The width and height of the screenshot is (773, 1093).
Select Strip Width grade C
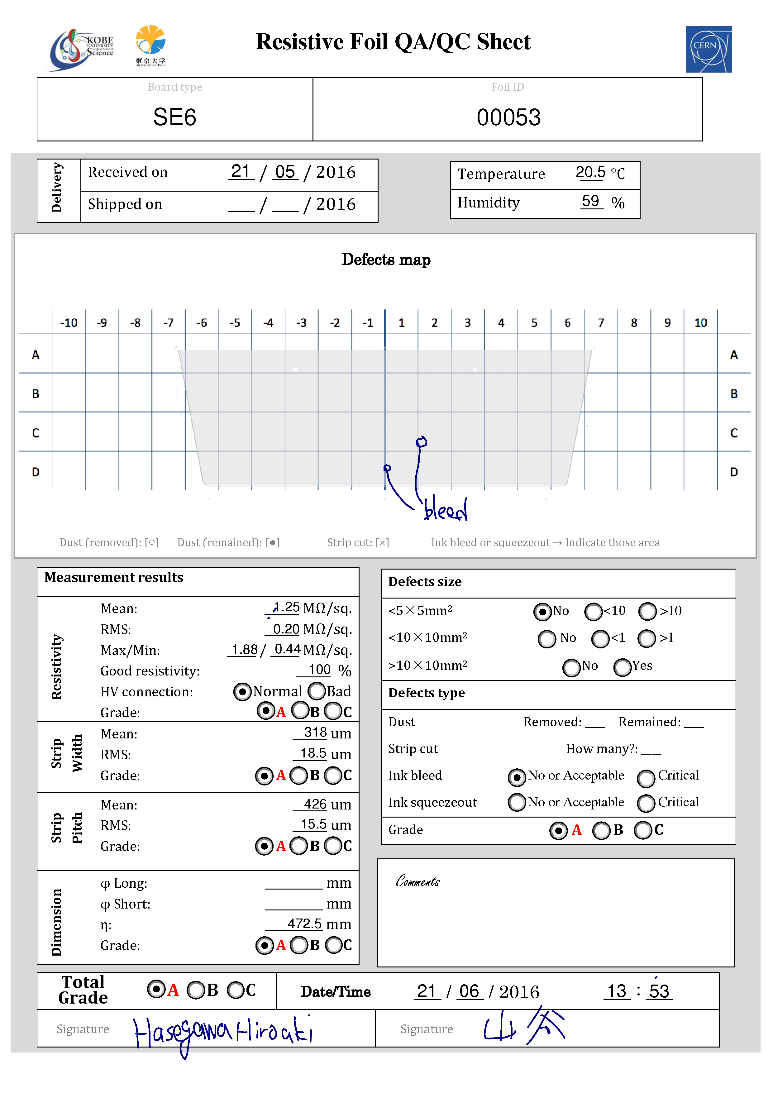333,776
